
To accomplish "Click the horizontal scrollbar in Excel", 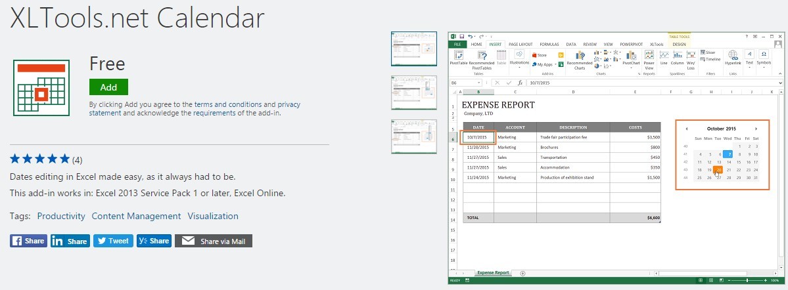I will coord(715,274).
